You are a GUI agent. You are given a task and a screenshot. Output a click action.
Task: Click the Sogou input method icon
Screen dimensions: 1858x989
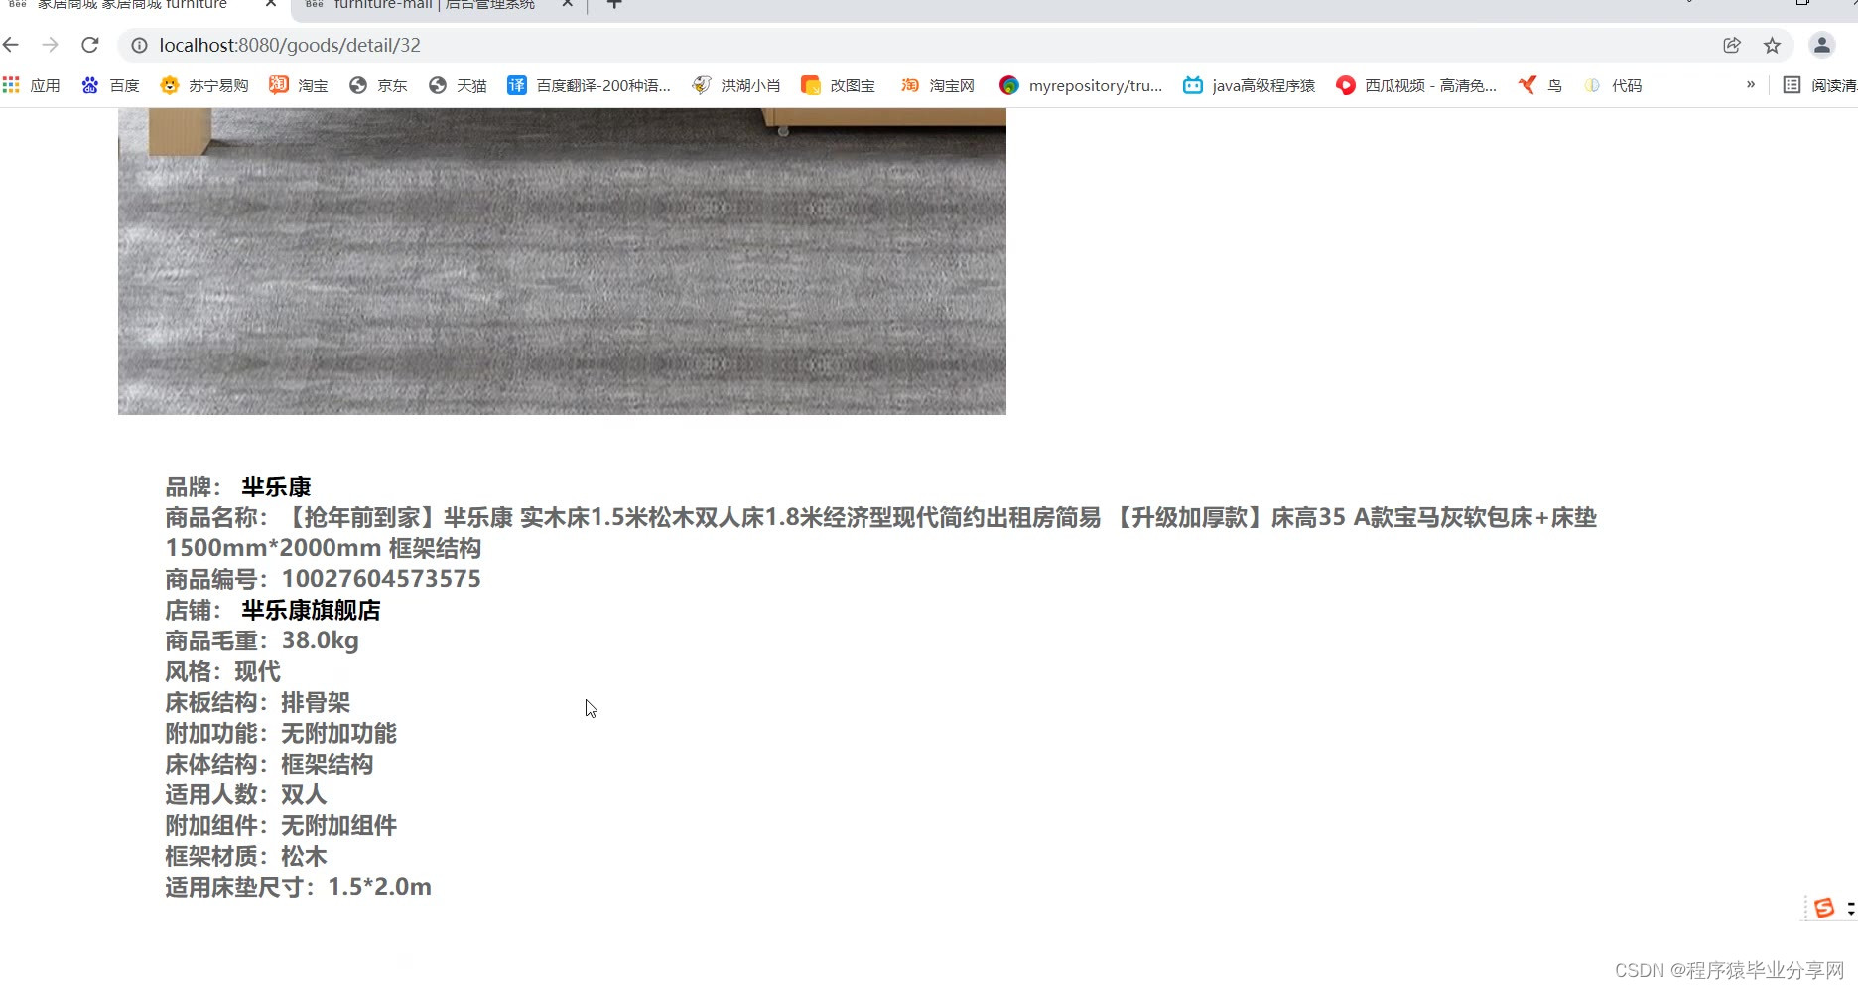click(x=1824, y=908)
